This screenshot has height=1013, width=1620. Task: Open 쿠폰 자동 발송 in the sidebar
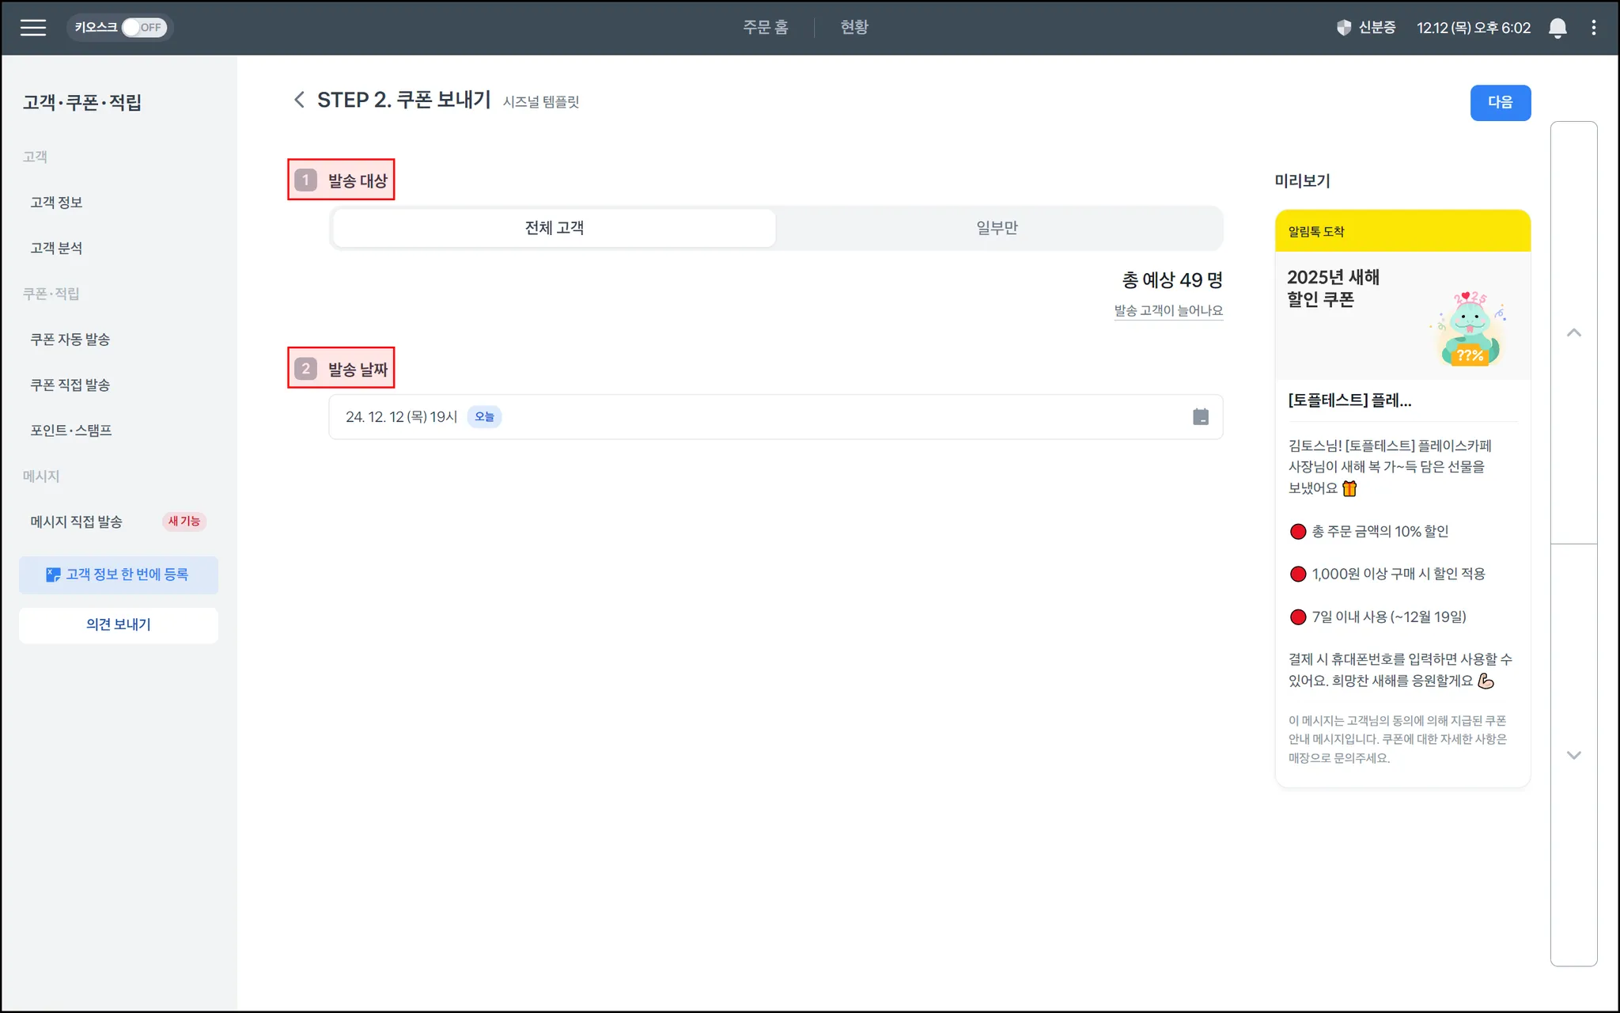[x=70, y=340]
